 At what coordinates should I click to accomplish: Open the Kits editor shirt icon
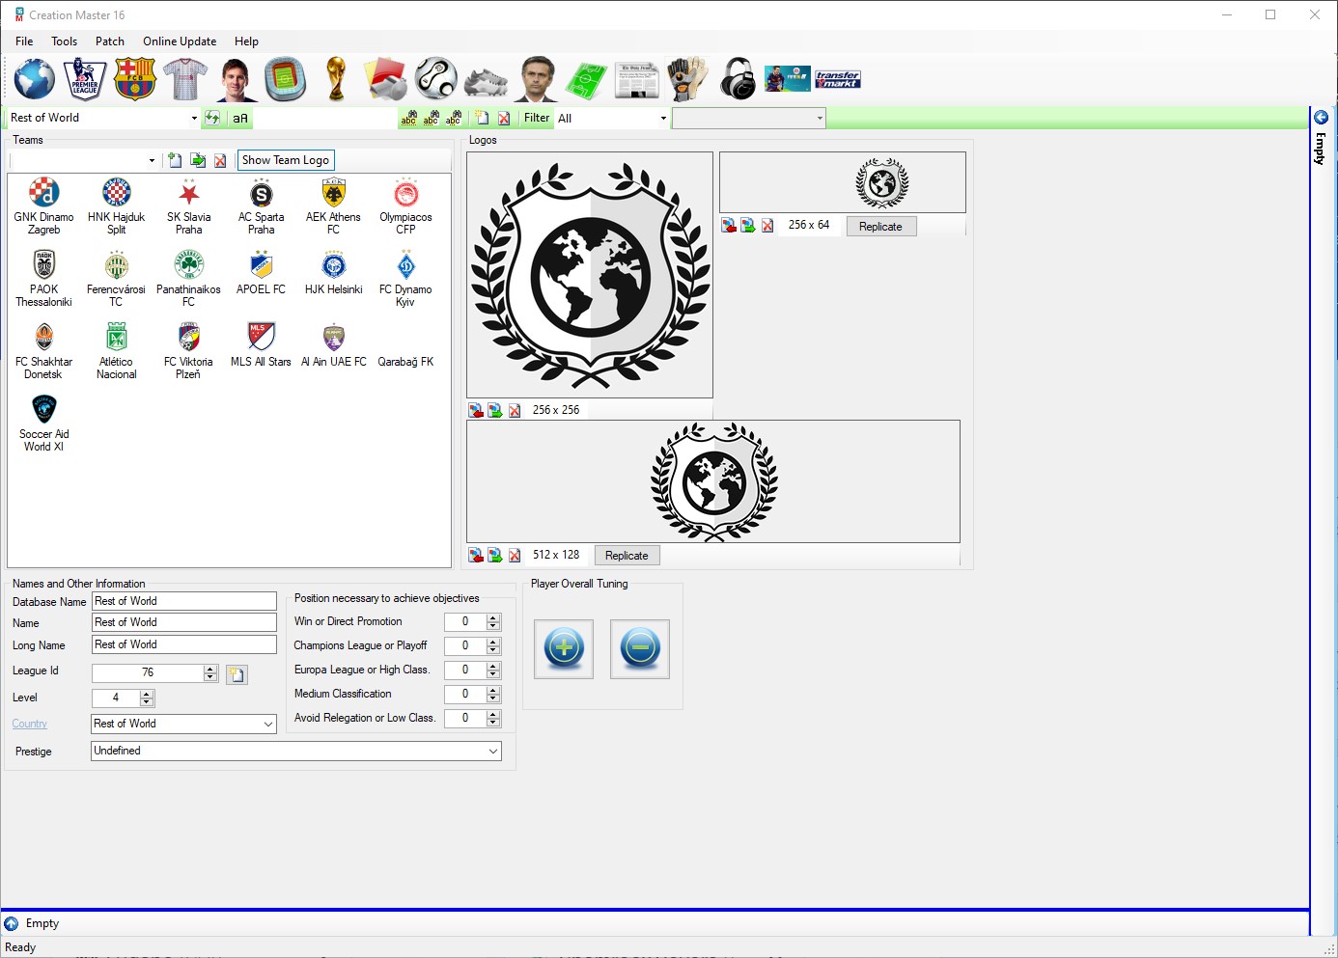click(185, 79)
